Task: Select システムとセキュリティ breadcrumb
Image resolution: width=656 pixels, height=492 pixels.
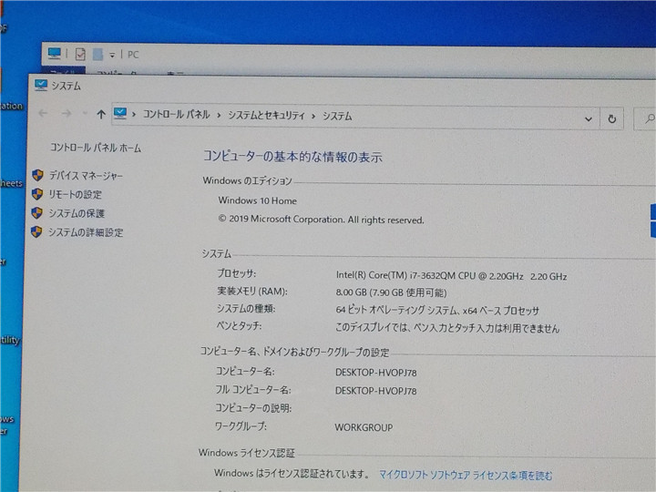Action: (266, 116)
